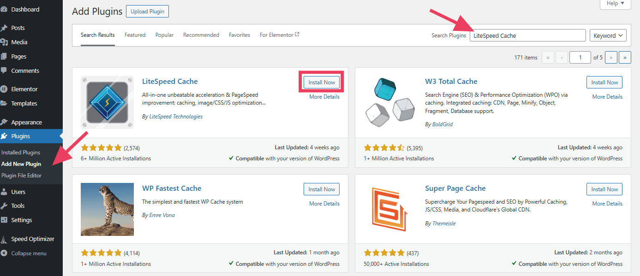Go to the next results page
Viewport: 640px width, 276px height.
[611, 58]
